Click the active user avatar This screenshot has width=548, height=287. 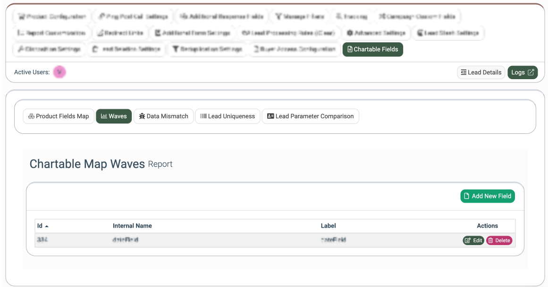tap(59, 72)
